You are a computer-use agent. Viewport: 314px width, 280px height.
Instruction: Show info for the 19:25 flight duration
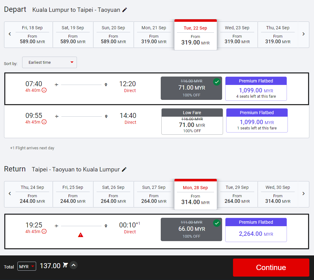click(x=44, y=231)
